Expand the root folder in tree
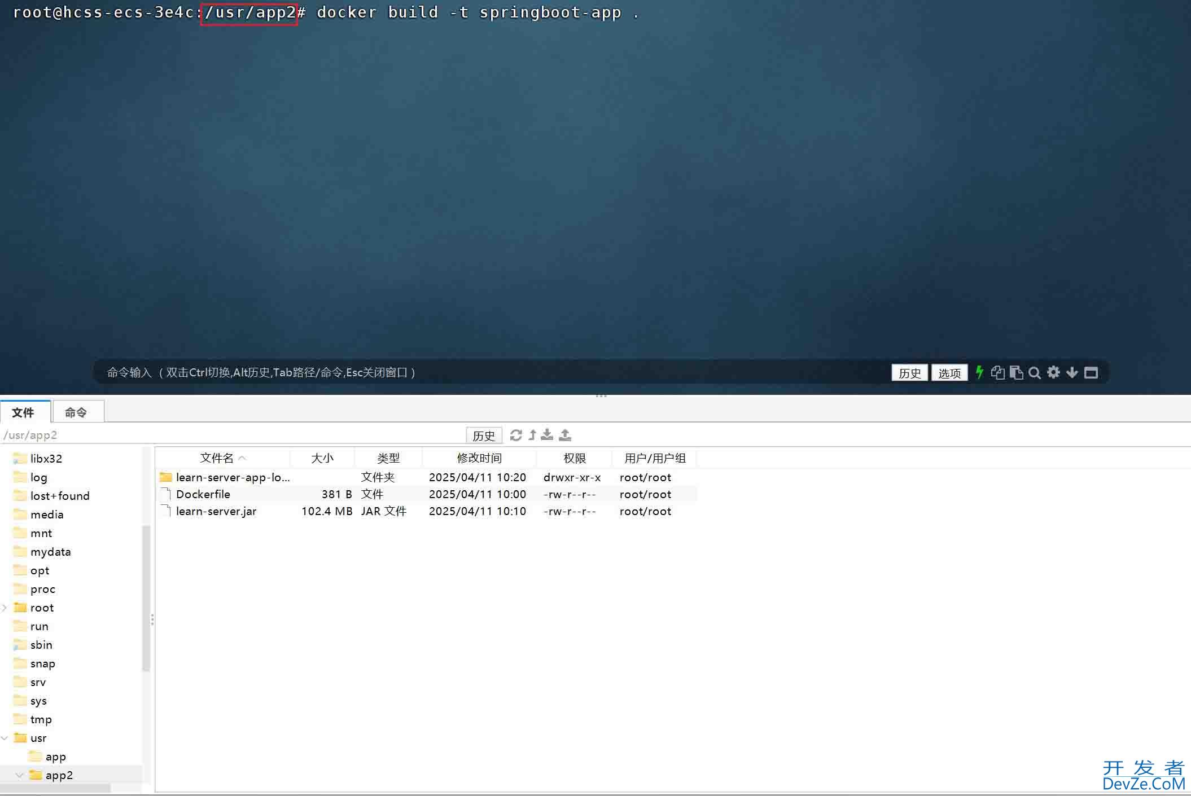This screenshot has height=796, width=1191. pos(5,608)
